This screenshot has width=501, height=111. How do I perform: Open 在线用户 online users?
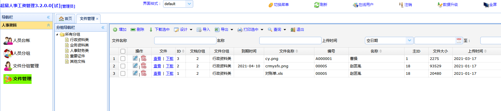click(363, 5)
